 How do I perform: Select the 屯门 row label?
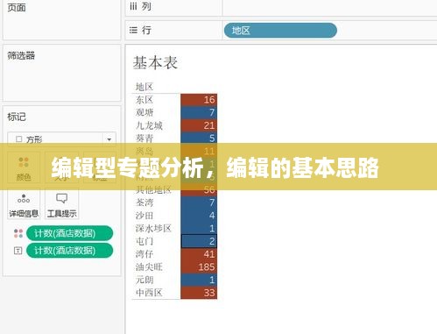pyautogui.click(x=144, y=241)
